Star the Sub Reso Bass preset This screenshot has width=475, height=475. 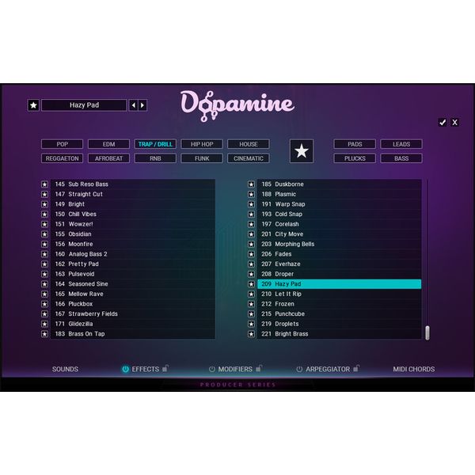pyautogui.click(x=44, y=184)
